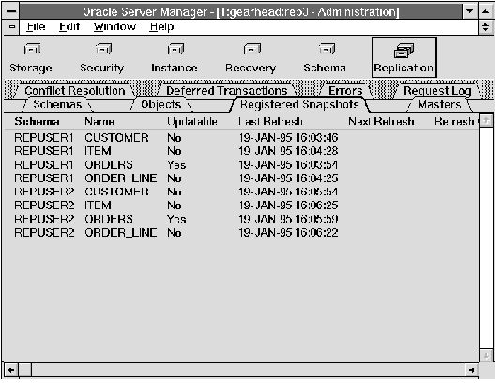
Task: Click the Yes value for REPUSER2 ORDERS
Action: 176,220
